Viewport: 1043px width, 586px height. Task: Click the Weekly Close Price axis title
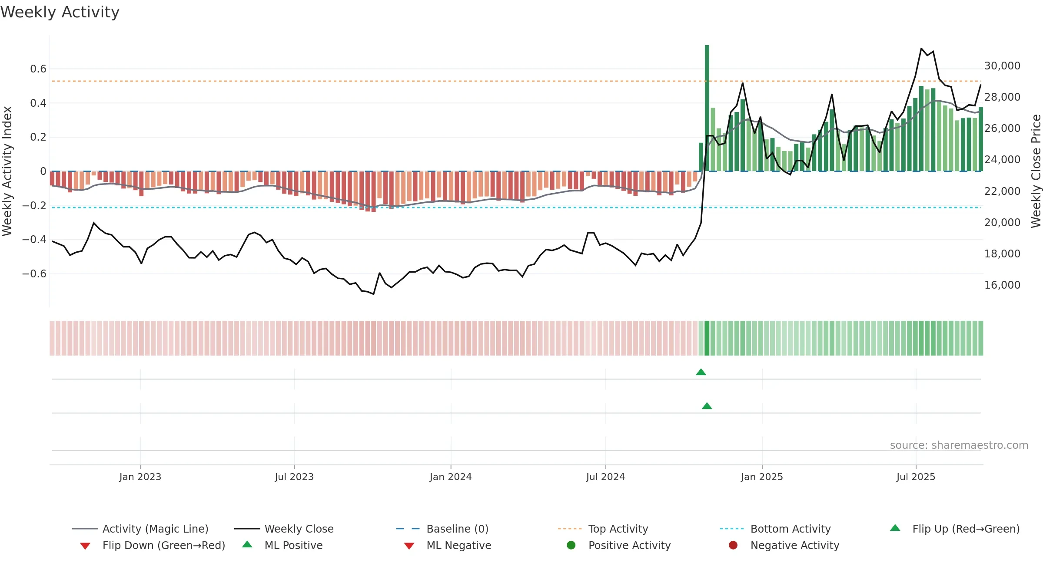point(1036,171)
